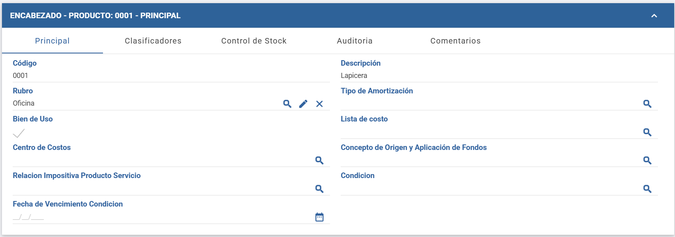Open the calendar for Fecha de Vencimiento
675x237 pixels.
tap(319, 217)
